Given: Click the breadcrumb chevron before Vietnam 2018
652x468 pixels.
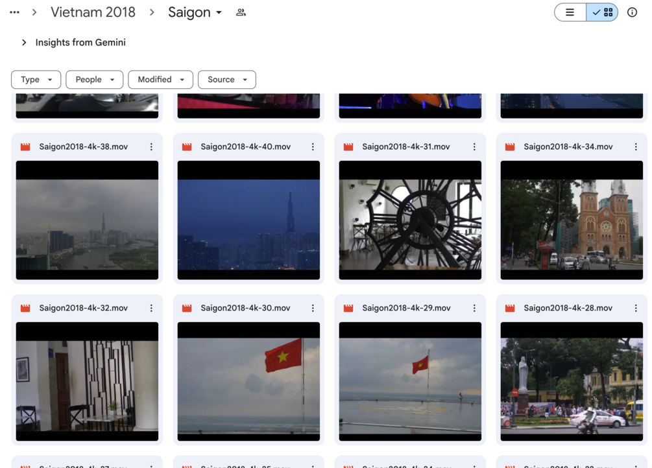Looking at the screenshot, I should [x=34, y=12].
